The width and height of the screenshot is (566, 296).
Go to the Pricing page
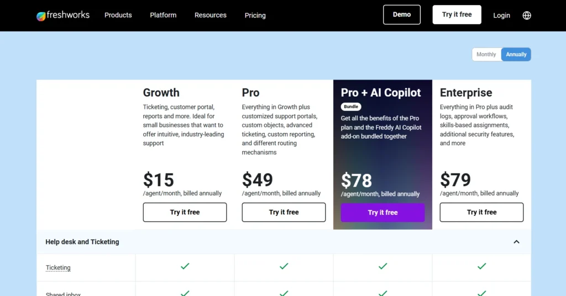[x=255, y=15]
